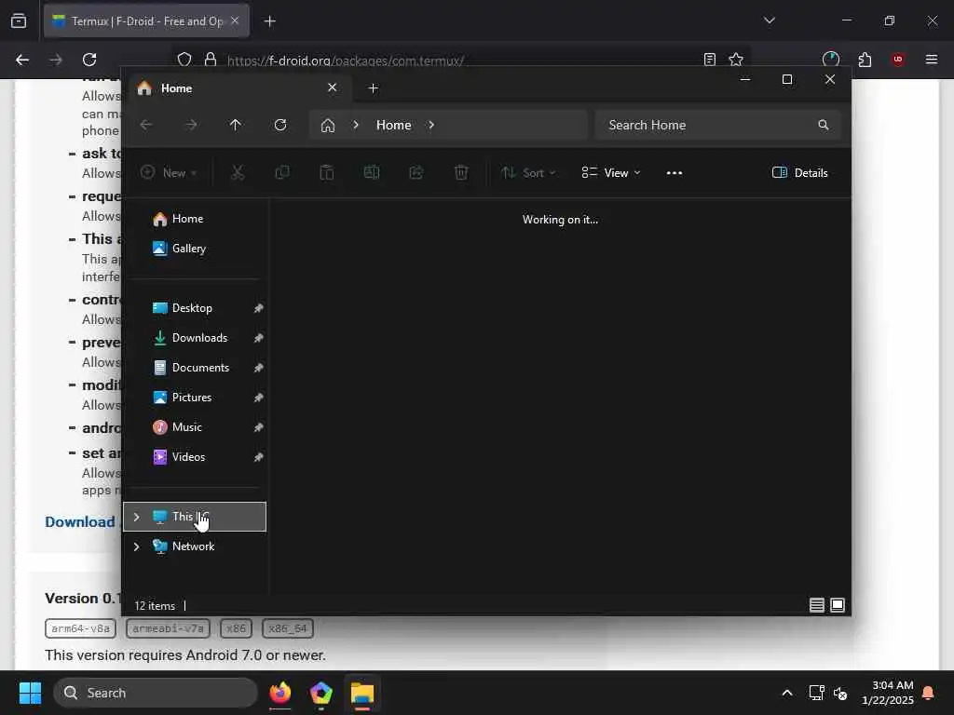This screenshot has height=715, width=954.
Task: Open uBlock Origin extension icon
Action: click(x=897, y=60)
